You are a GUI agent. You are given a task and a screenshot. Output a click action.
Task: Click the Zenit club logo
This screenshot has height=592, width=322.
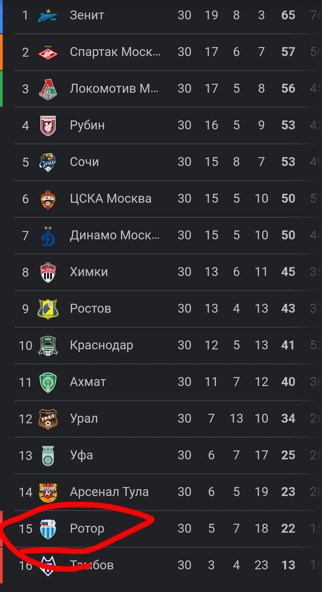click(48, 16)
